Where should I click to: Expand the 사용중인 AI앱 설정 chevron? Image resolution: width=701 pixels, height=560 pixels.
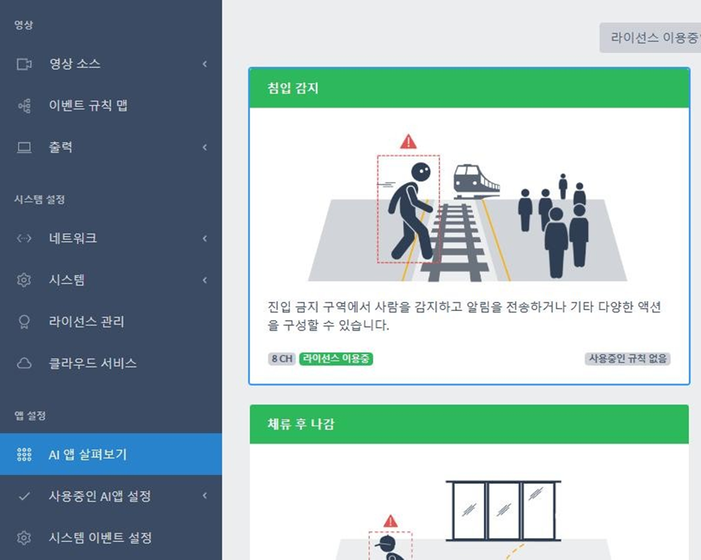click(205, 496)
